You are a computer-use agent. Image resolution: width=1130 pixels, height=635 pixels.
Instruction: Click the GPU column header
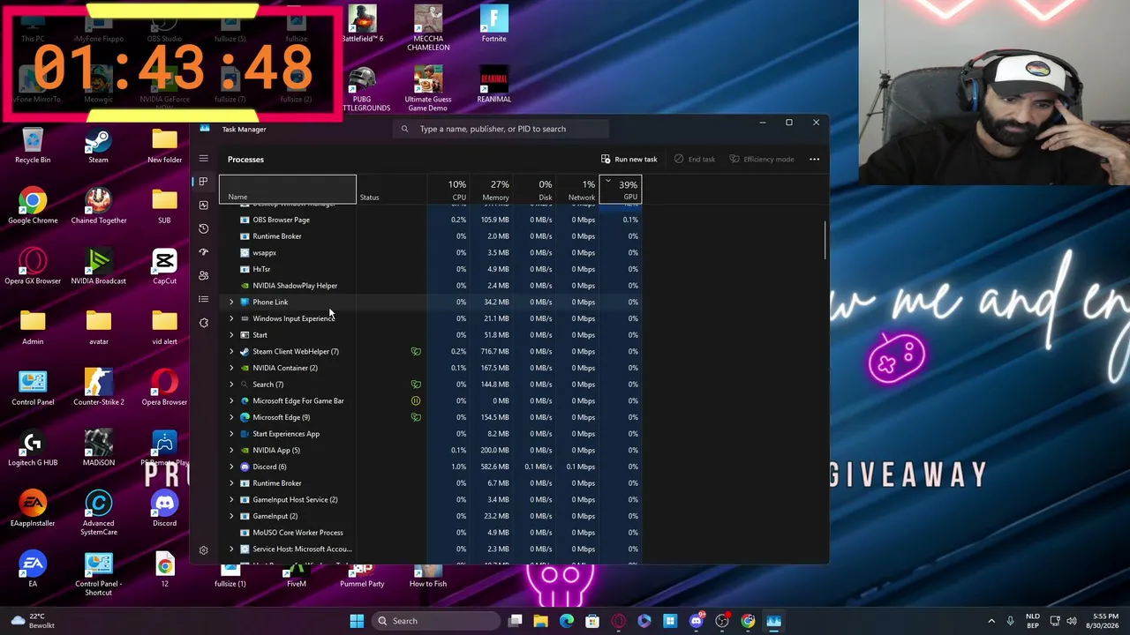point(621,190)
